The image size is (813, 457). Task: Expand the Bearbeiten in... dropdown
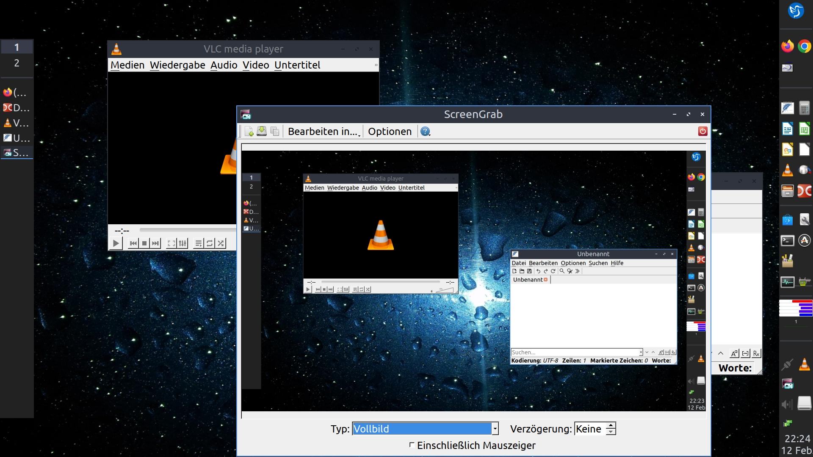pyautogui.click(x=324, y=132)
